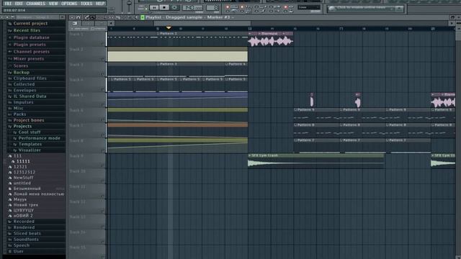The image size is (461, 259).
Task: Toggle mute switch on Track 1
Action: (x=102, y=44)
